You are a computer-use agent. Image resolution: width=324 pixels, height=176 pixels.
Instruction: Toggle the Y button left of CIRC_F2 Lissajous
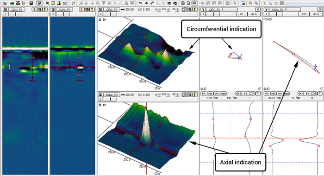[x=203, y=10]
